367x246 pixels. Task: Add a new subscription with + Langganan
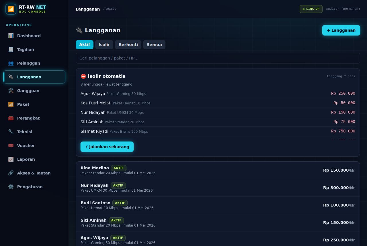pyautogui.click(x=341, y=30)
